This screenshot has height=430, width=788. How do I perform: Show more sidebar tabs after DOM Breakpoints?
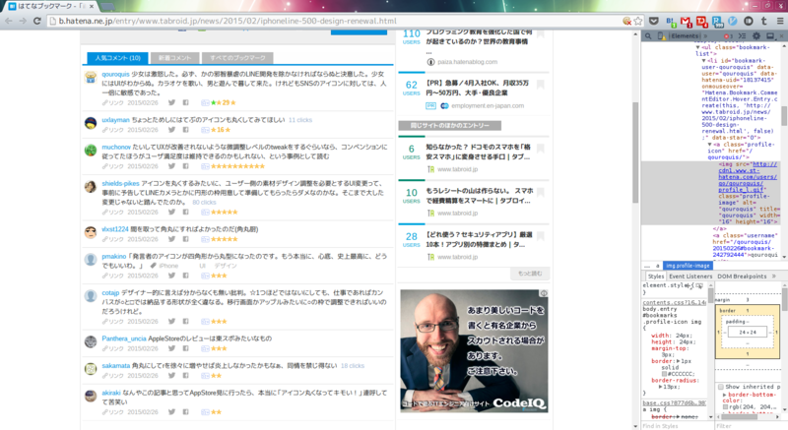coord(774,276)
